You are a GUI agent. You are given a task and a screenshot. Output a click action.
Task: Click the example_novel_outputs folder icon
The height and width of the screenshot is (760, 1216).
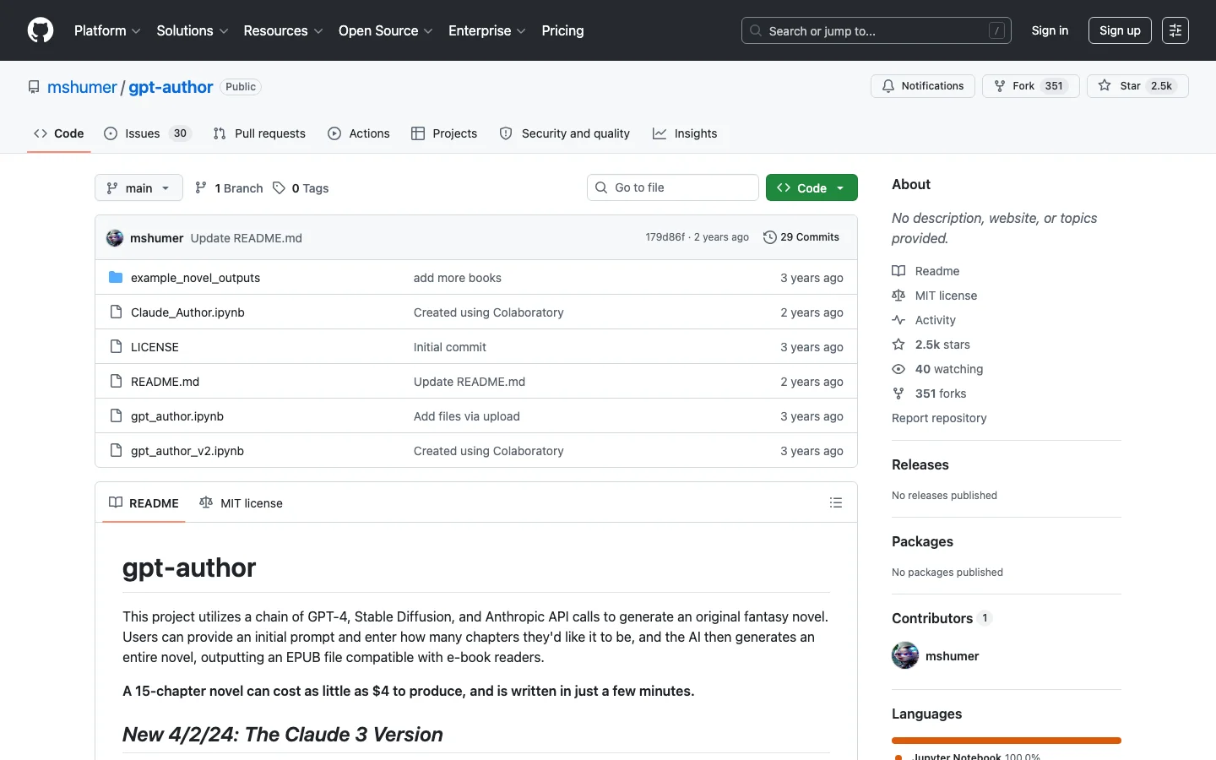(x=116, y=277)
